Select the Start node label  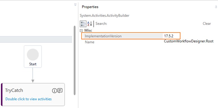click(33, 64)
